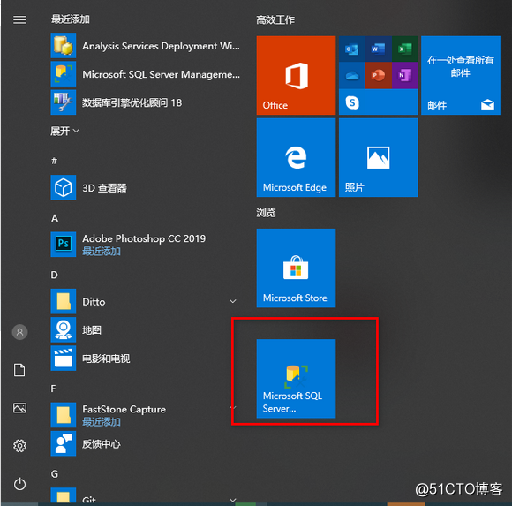Expand the recently added list with 展开
Viewport: 512px width, 506px height.
(64, 131)
